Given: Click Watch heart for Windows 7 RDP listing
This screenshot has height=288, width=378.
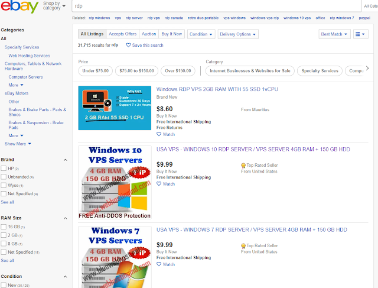Looking at the screenshot, I should (159, 264).
